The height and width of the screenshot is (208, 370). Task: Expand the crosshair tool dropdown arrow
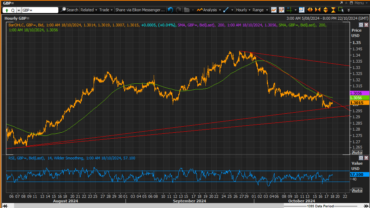pyautogui.click(x=295, y=10)
